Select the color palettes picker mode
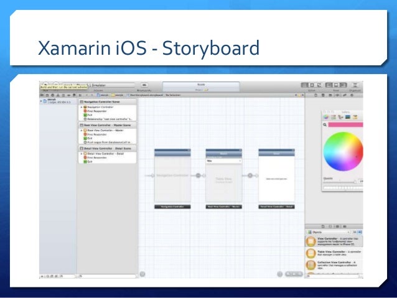The image size is (397, 298). pos(340,117)
